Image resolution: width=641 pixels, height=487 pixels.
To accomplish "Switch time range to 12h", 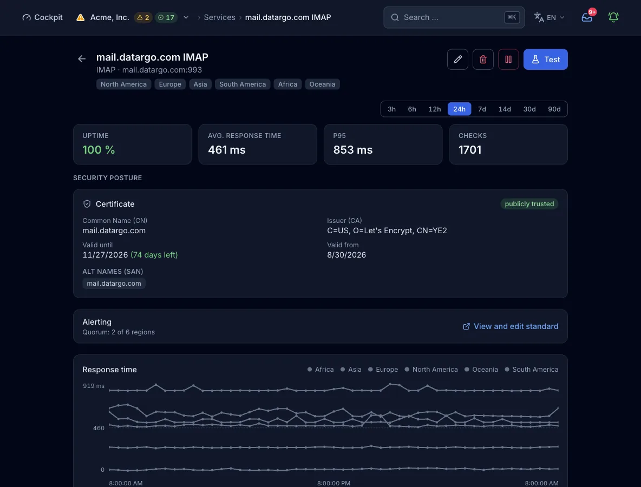I will [435, 109].
